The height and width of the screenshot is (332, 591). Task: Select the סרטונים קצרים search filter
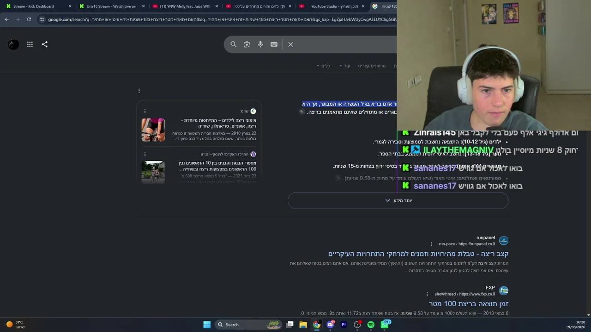point(372,66)
